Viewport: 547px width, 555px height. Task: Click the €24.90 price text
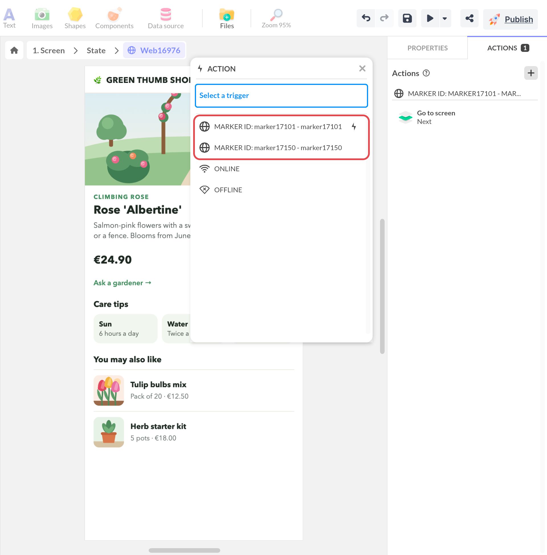tap(113, 260)
